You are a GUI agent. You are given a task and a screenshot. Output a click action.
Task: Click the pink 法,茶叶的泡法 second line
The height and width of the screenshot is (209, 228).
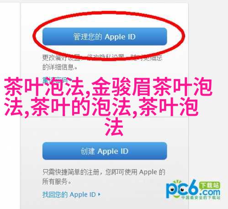click(101, 107)
